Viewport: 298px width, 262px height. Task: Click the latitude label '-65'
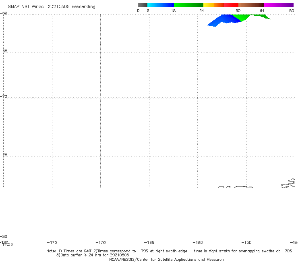click(x=4, y=51)
